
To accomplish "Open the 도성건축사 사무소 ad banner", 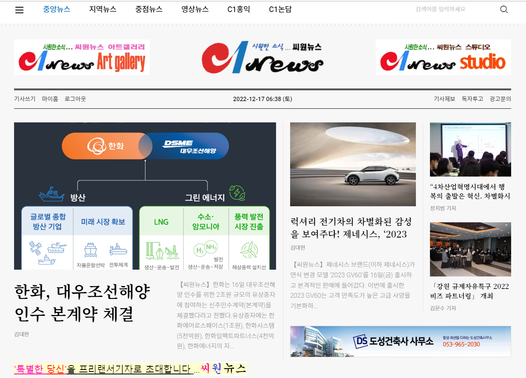I will point(401,341).
